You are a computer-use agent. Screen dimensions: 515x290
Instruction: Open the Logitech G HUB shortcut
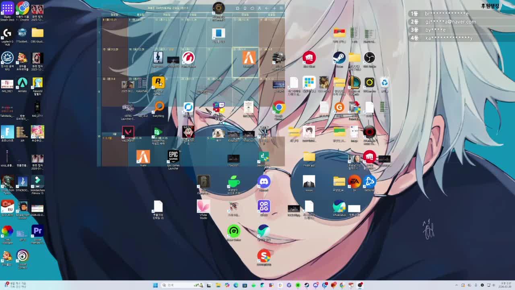click(7, 34)
